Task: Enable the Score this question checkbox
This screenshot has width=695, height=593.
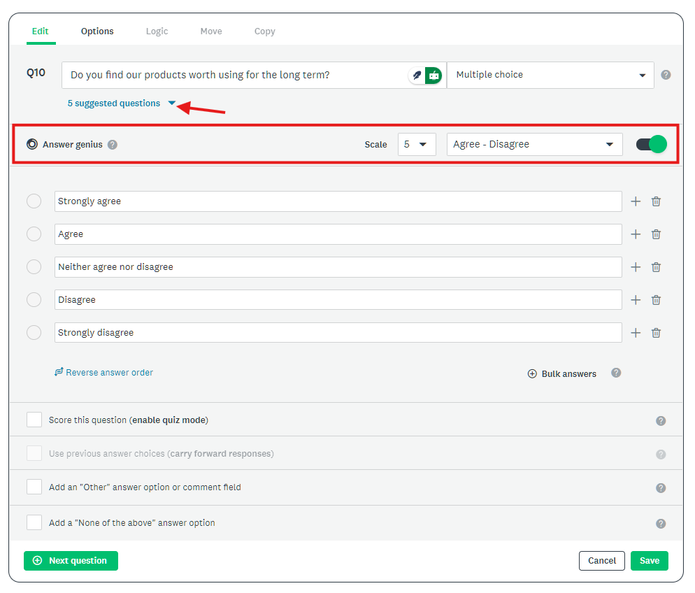Action: tap(34, 420)
